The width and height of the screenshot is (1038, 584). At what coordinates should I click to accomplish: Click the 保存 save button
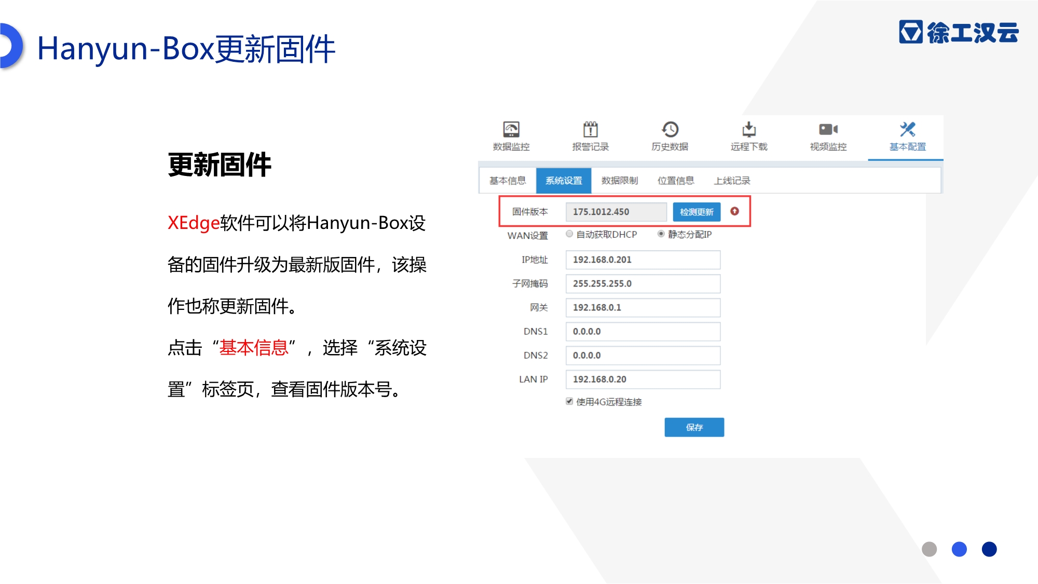(x=694, y=427)
